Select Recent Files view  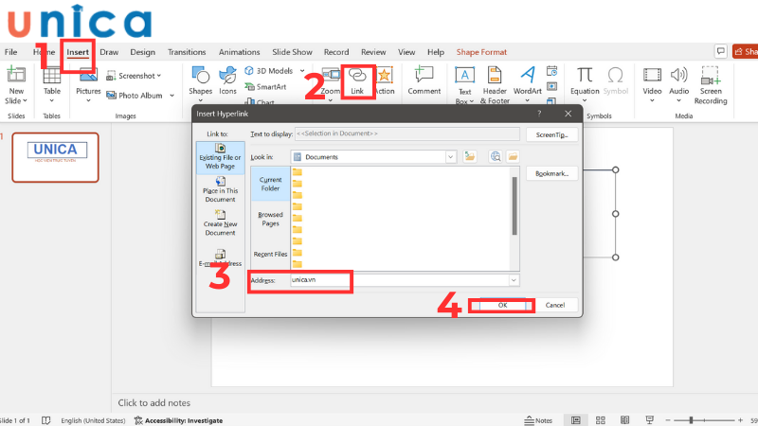tap(270, 254)
